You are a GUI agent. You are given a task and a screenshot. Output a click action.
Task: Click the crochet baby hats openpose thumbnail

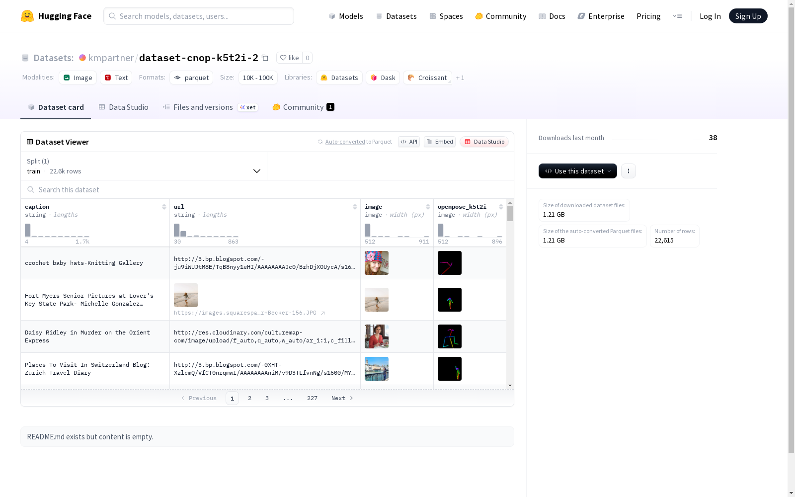pos(450,263)
